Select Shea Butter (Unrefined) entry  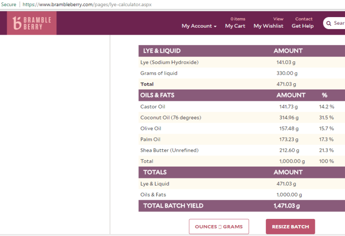(x=169, y=150)
